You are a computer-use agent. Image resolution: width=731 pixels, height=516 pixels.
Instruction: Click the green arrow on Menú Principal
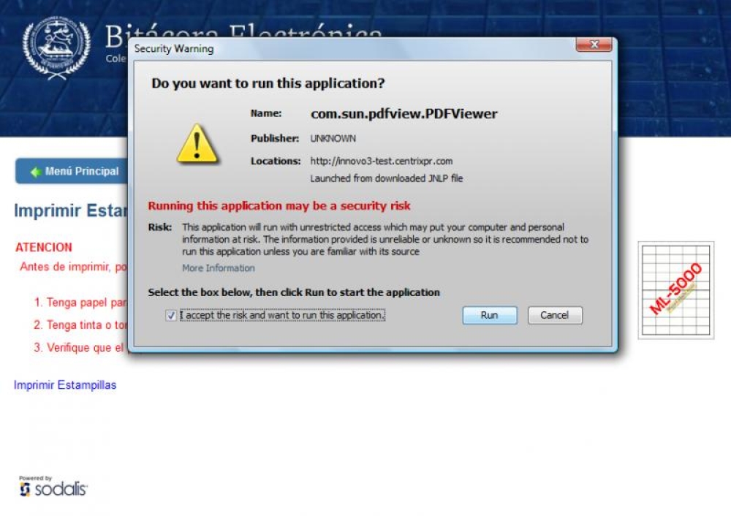[x=36, y=172]
